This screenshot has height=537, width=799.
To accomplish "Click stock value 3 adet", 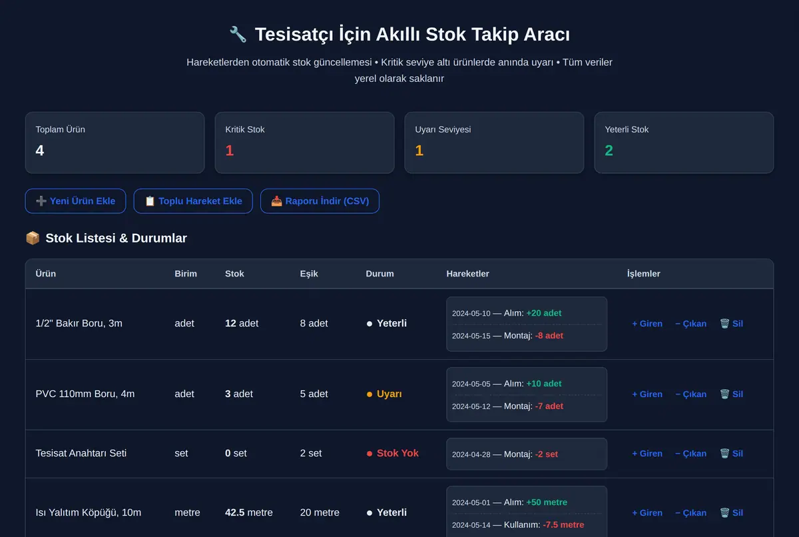I will pos(239,394).
